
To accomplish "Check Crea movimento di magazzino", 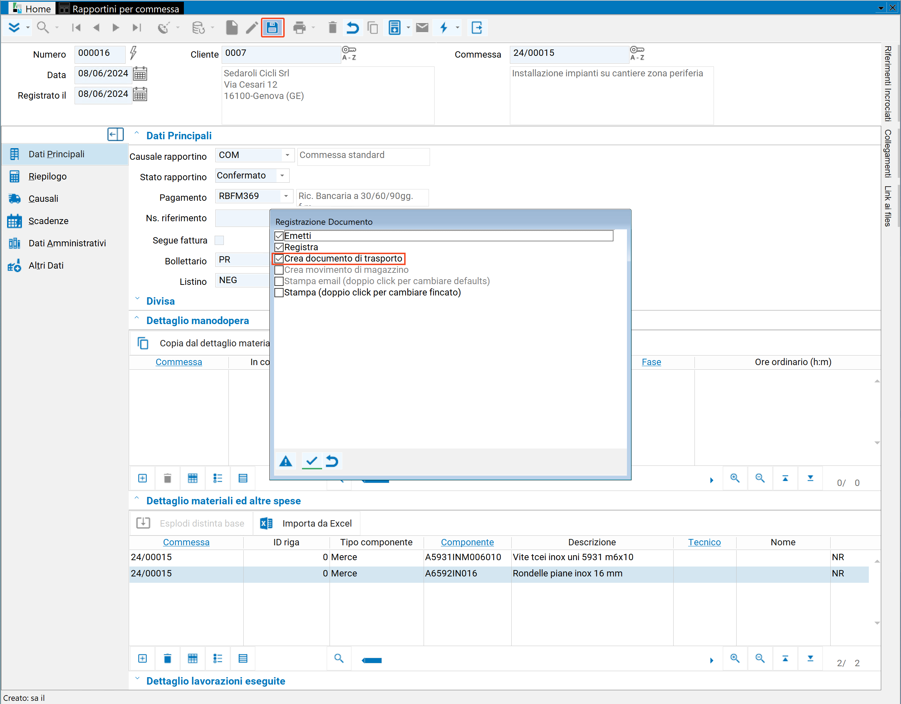I will click(279, 270).
